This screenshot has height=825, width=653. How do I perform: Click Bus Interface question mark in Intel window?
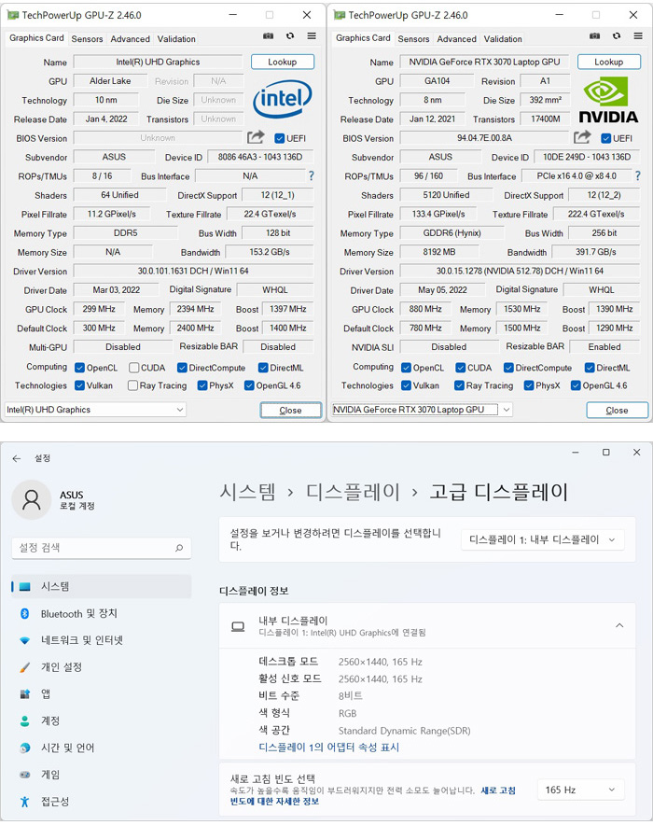[312, 175]
